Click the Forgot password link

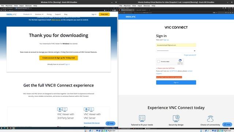[190, 55]
